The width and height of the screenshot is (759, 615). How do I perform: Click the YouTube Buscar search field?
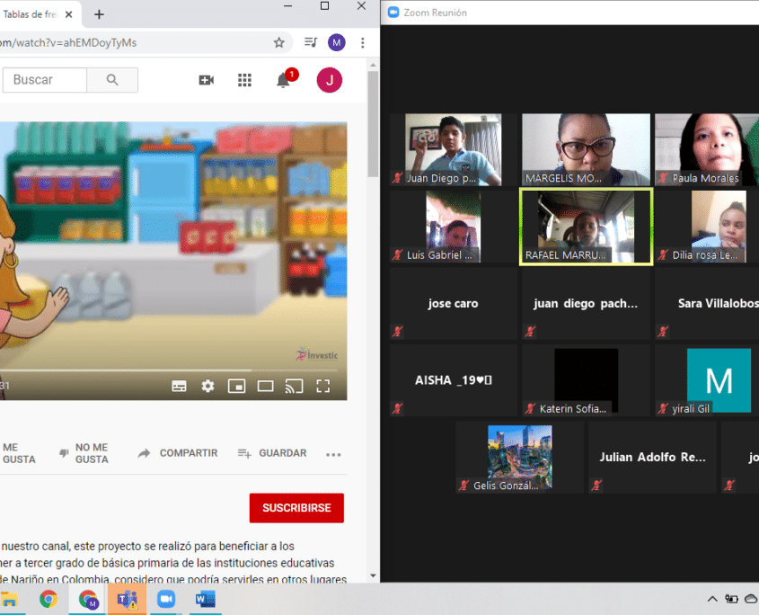(x=45, y=80)
